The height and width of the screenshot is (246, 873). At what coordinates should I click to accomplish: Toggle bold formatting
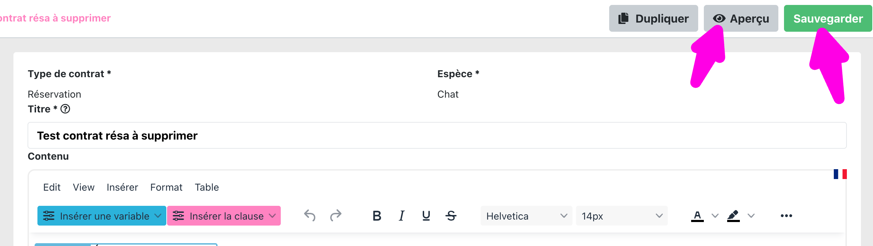(x=377, y=216)
